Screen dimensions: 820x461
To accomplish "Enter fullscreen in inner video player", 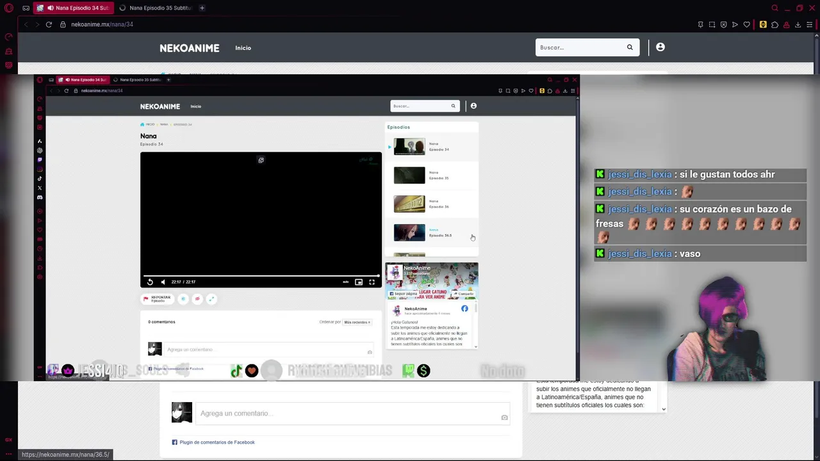I will pyautogui.click(x=372, y=282).
